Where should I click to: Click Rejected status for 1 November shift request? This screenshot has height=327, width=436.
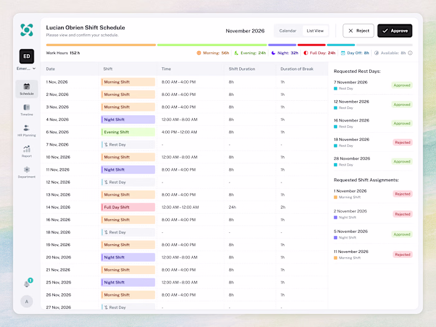(402, 194)
